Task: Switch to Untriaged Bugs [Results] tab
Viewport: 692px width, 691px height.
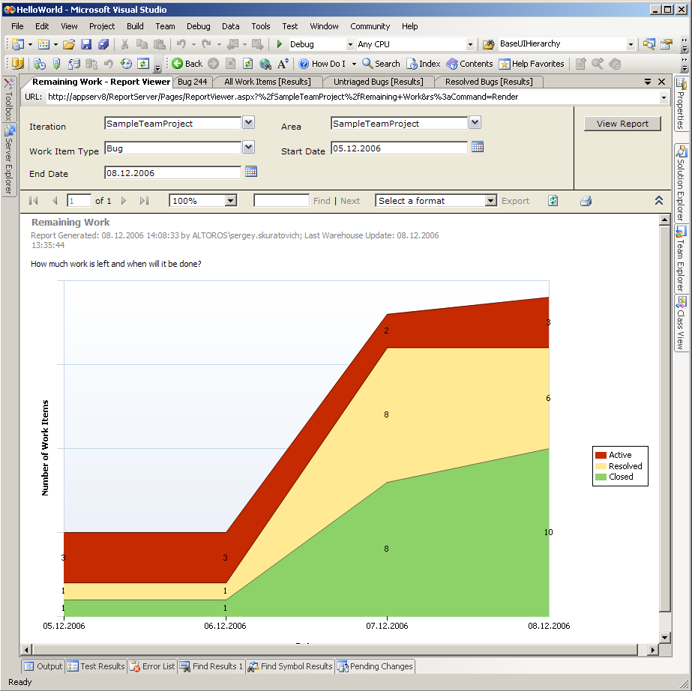Action: click(378, 82)
